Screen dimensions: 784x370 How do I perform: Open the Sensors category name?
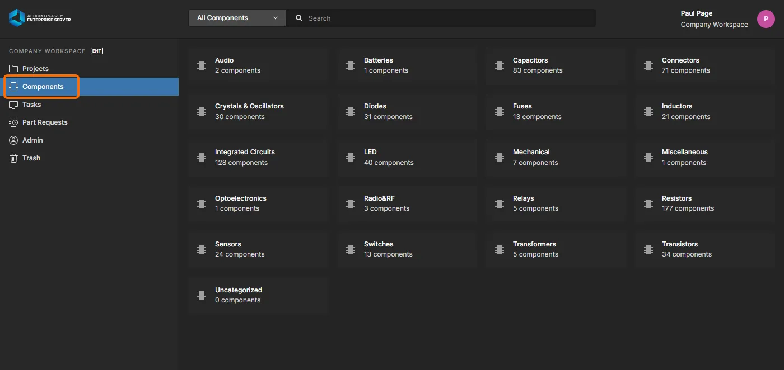pyautogui.click(x=228, y=244)
